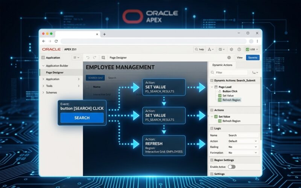Click the page finder icon beside Page Designer
Screen dimensions: 301x188
click(x=103, y=58)
